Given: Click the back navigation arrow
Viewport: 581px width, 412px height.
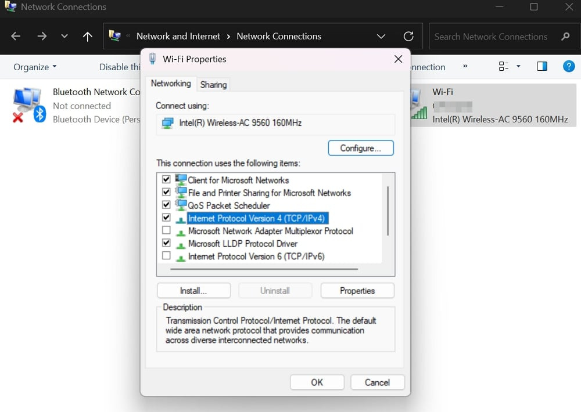Looking at the screenshot, I should tap(15, 36).
